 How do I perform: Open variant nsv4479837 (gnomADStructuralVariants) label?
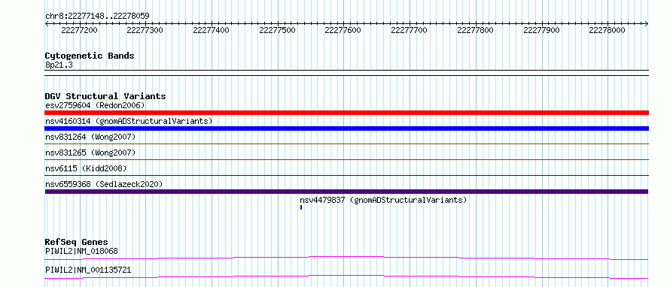click(383, 200)
